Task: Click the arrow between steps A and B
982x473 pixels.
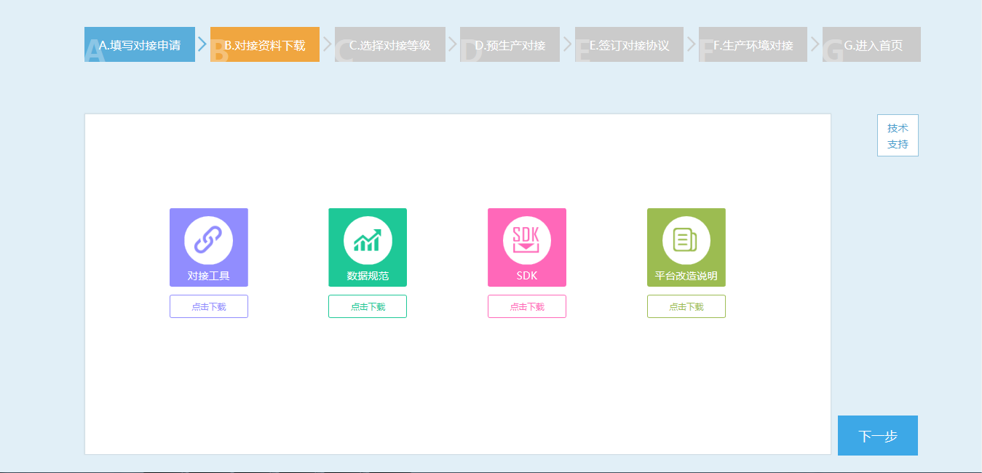Action: point(202,44)
